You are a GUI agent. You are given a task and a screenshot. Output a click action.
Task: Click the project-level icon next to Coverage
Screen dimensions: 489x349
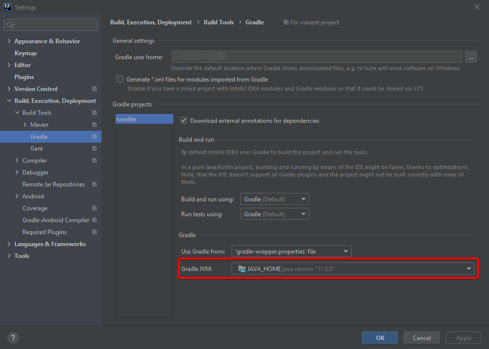(94, 208)
